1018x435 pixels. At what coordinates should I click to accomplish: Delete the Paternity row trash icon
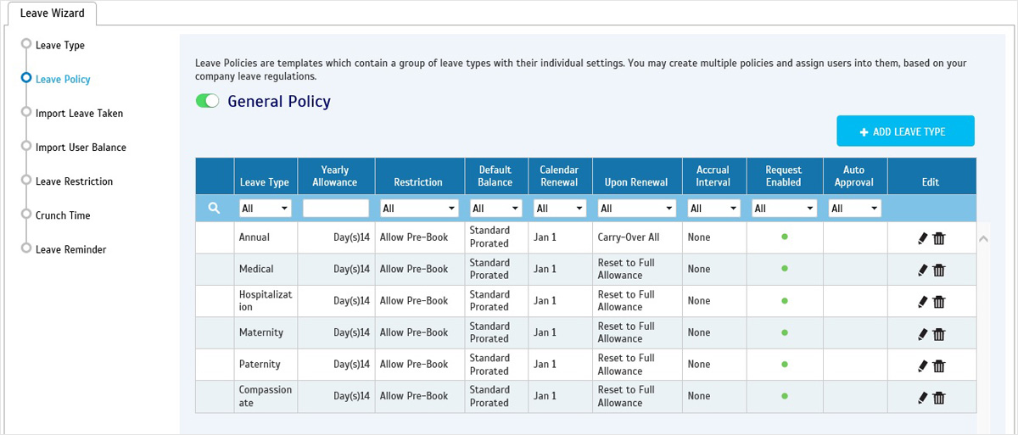click(939, 365)
